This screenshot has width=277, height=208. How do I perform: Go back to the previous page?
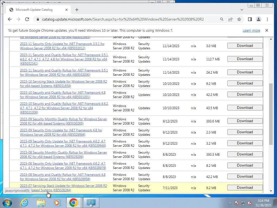[10, 19]
